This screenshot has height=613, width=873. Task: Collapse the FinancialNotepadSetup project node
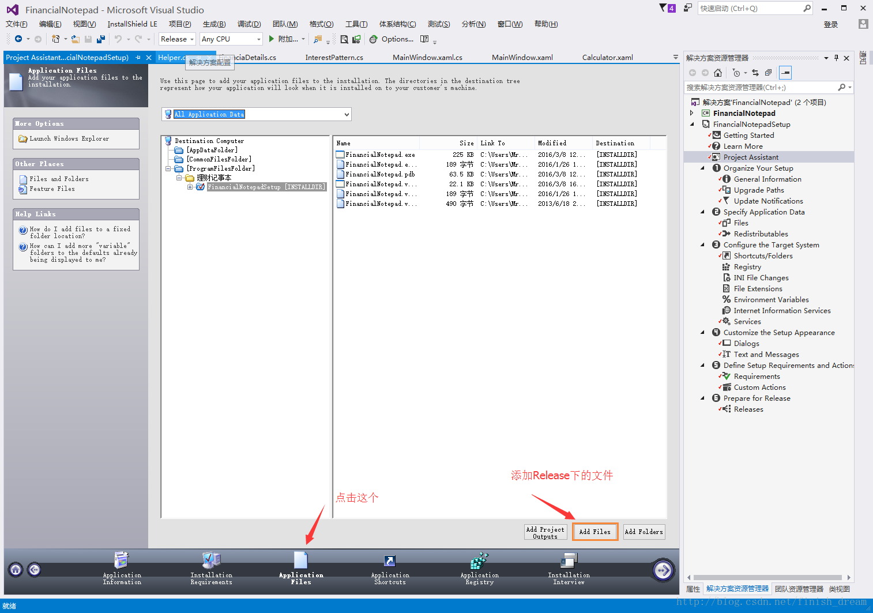692,124
